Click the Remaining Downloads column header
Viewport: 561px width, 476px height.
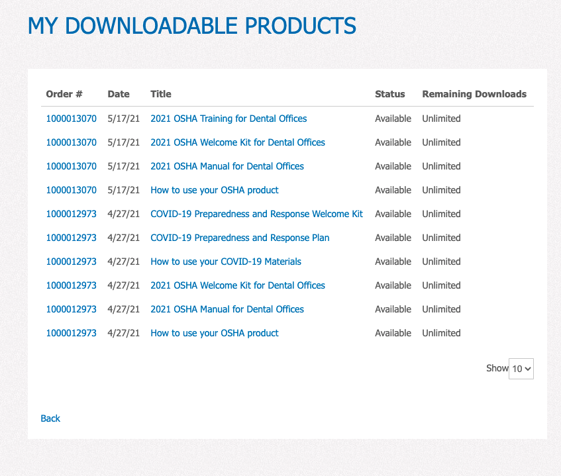pyautogui.click(x=474, y=94)
